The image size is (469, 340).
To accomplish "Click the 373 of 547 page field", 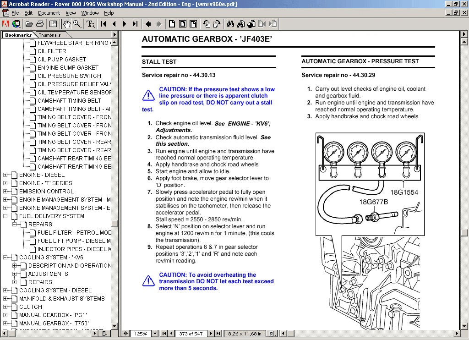I will coord(191,334).
